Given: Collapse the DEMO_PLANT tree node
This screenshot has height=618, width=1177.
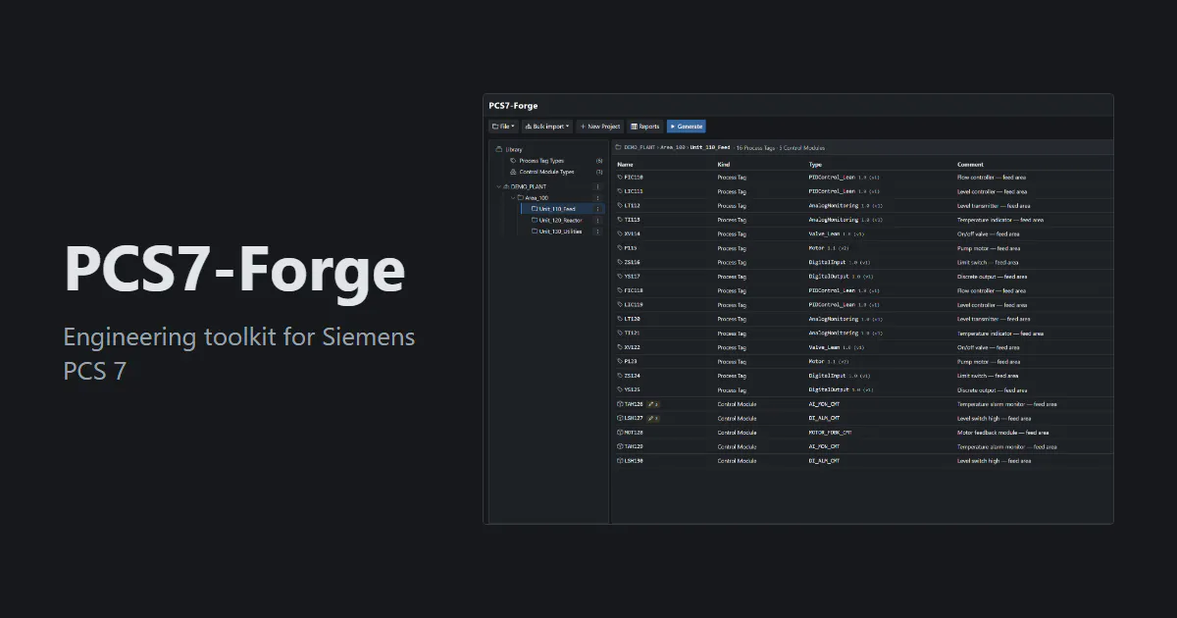Looking at the screenshot, I should pyautogui.click(x=499, y=186).
